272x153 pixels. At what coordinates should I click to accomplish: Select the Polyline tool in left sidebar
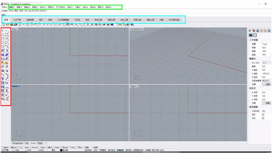point(3,35)
